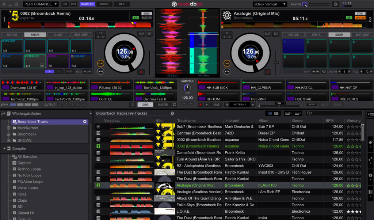Screen dimensions: 374x220
Task: Open the sampler 1Bar length dropdown
Action: pyautogui.click(x=280, y=103)
